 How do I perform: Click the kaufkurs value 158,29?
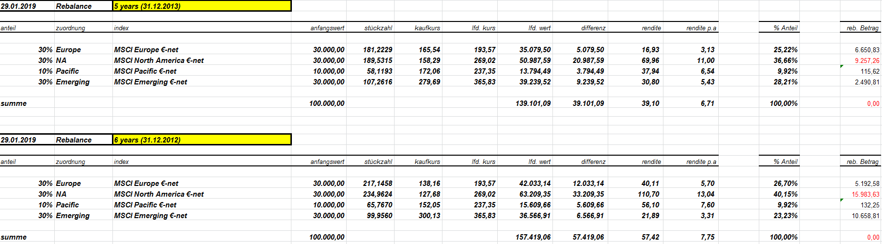(x=429, y=61)
